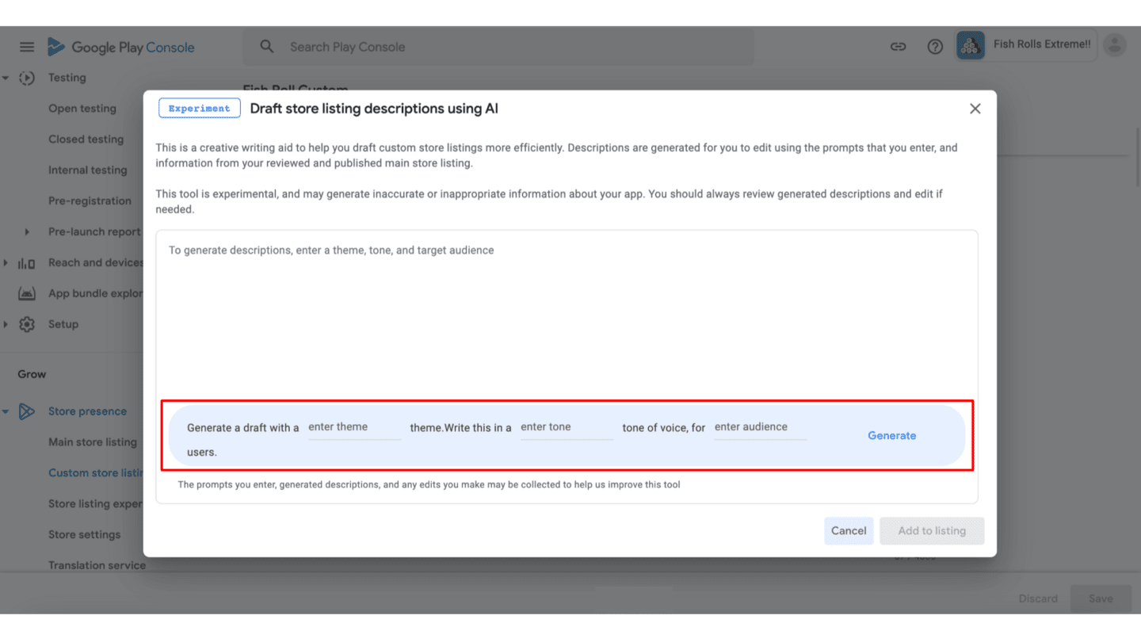Click the Search Play Console box

click(498, 47)
